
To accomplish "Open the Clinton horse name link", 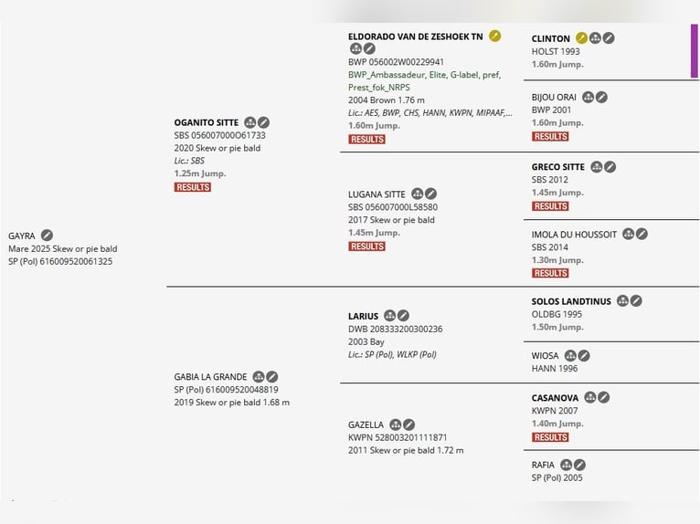I will [x=550, y=38].
